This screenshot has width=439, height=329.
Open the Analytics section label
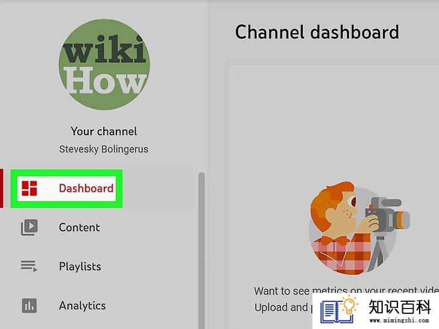82,305
